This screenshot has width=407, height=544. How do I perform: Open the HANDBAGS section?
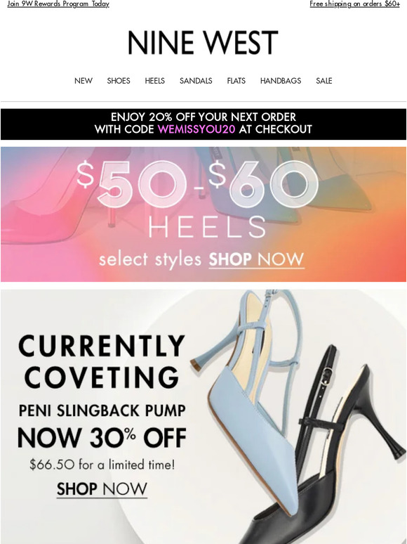tap(281, 81)
